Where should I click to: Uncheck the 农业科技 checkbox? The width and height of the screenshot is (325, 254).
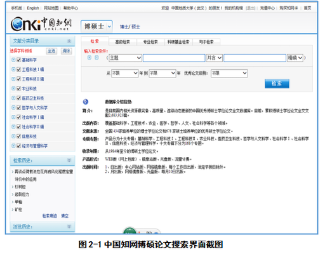point(18,88)
